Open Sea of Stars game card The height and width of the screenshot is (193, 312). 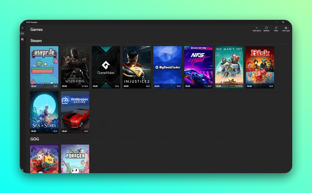tap(44, 112)
